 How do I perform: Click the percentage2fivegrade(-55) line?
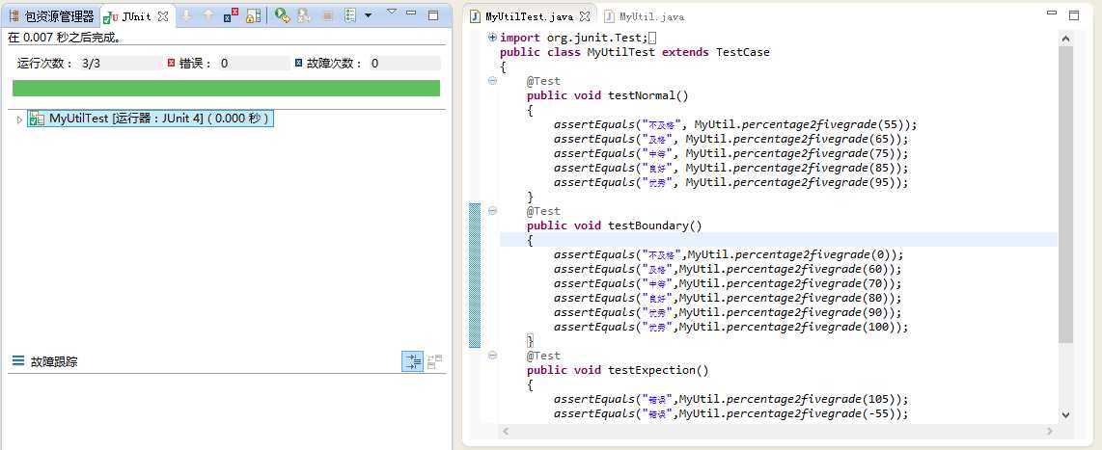click(730, 413)
